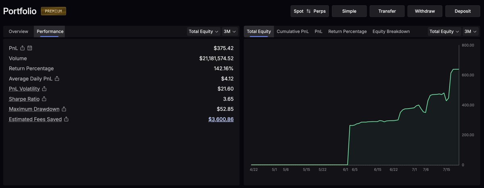Image resolution: width=484 pixels, height=188 pixels.
Task: Open 3M timeframe dropdown in left panel
Action: 230,31
